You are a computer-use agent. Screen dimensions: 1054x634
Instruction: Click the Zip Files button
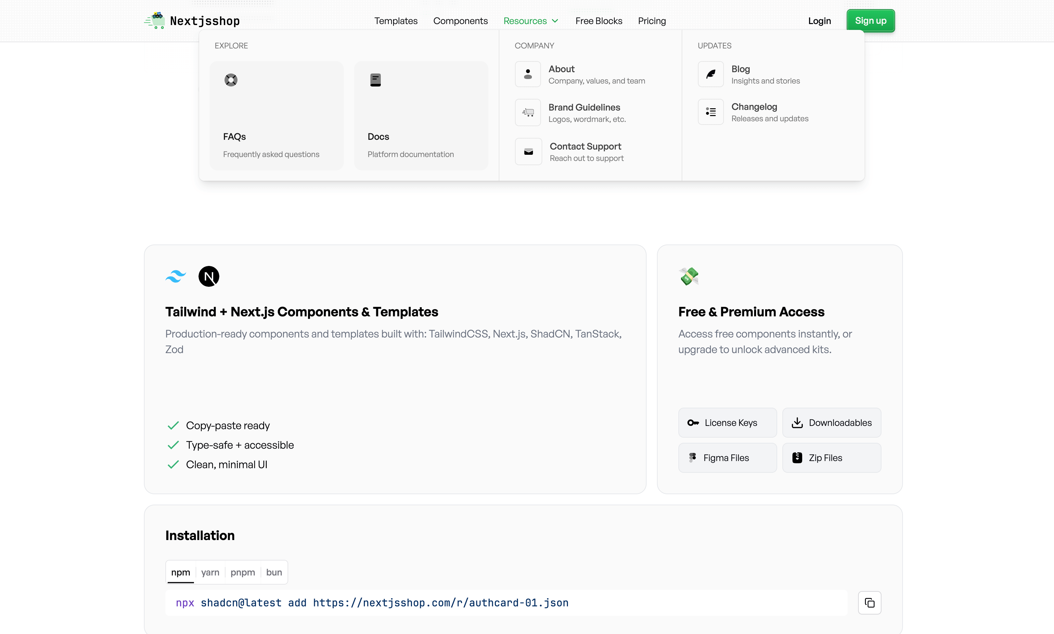pyautogui.click(x=831, y=458)
